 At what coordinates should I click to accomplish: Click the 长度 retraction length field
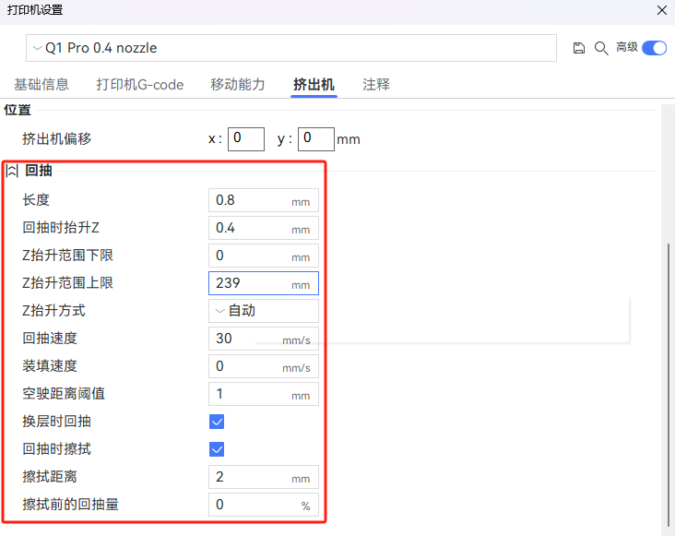(x=251, y=200)
